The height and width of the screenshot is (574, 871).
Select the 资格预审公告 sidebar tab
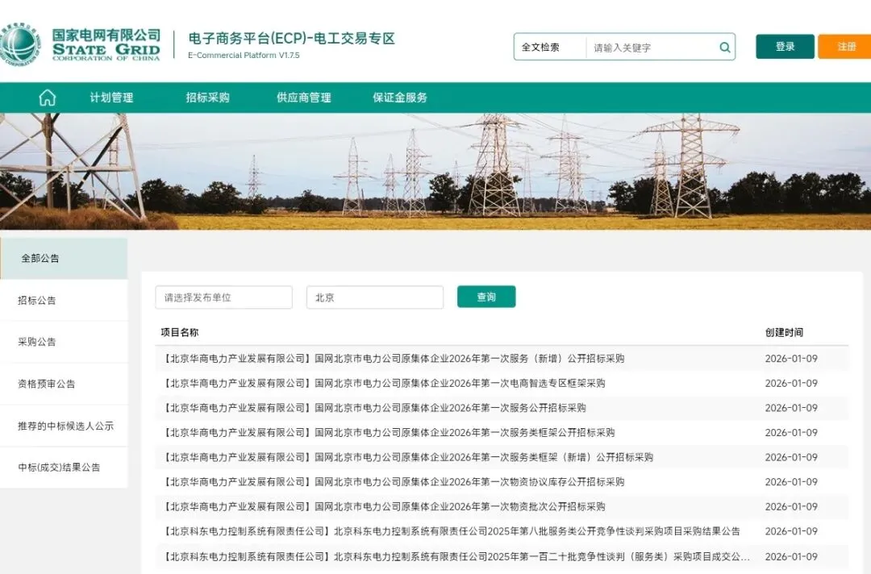[x=64, y=385]
